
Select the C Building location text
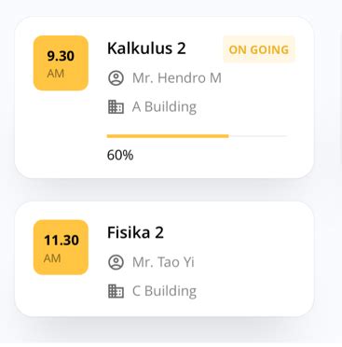164,291
